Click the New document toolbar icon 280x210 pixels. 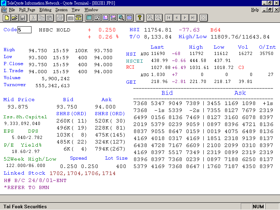(7, 18)
